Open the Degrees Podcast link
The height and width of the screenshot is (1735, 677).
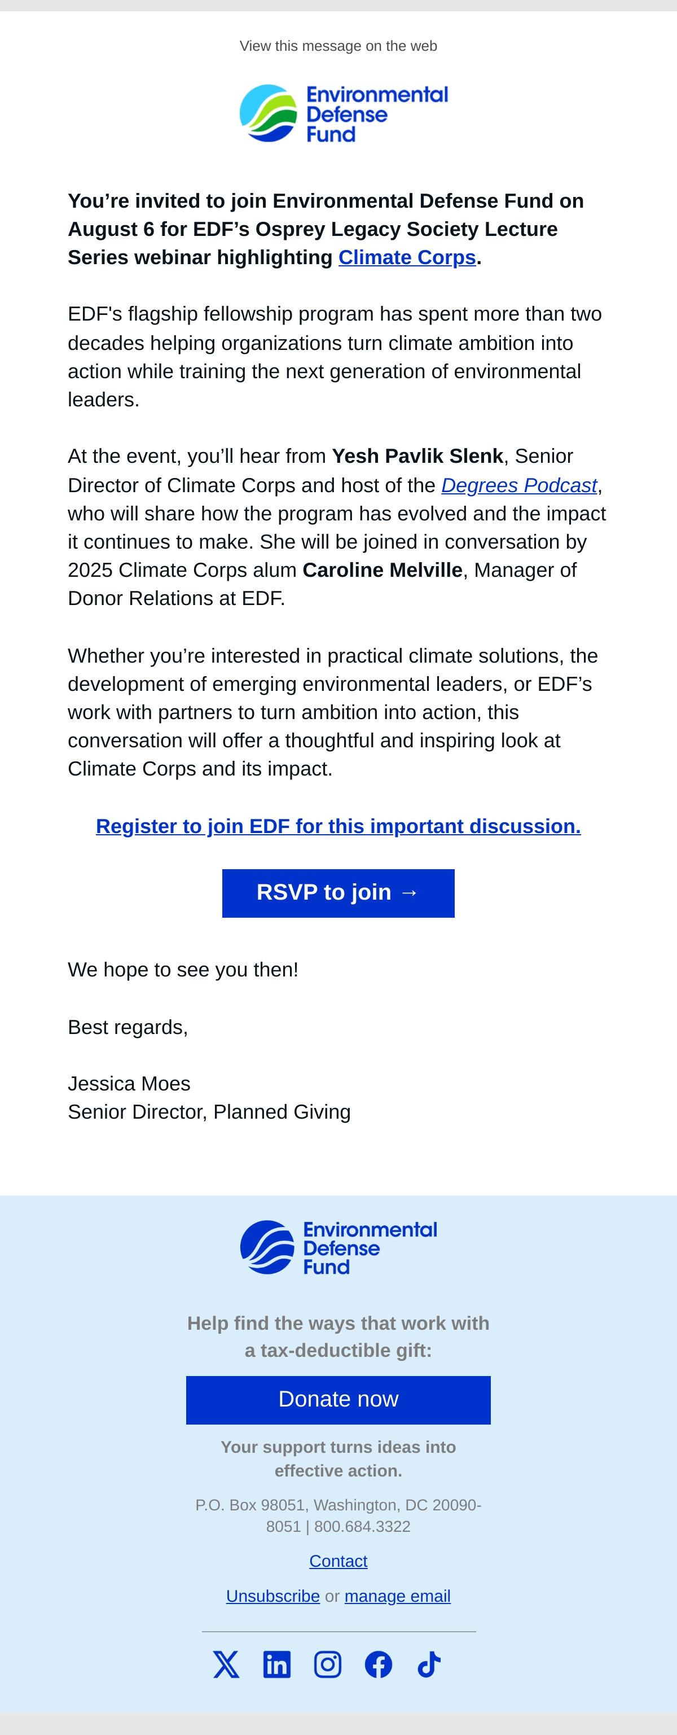[519, 485]
